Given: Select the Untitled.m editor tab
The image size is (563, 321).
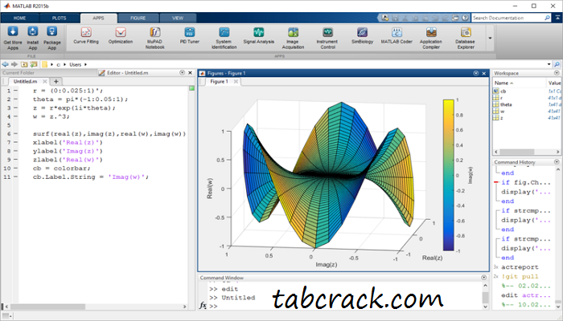Looking at the screenshot, I should click(26, 81).
